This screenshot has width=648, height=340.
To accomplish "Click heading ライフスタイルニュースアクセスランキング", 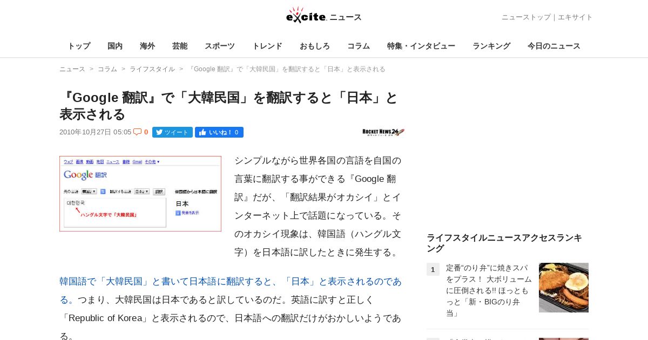I will pyautogui.click(x=504, y=243).
